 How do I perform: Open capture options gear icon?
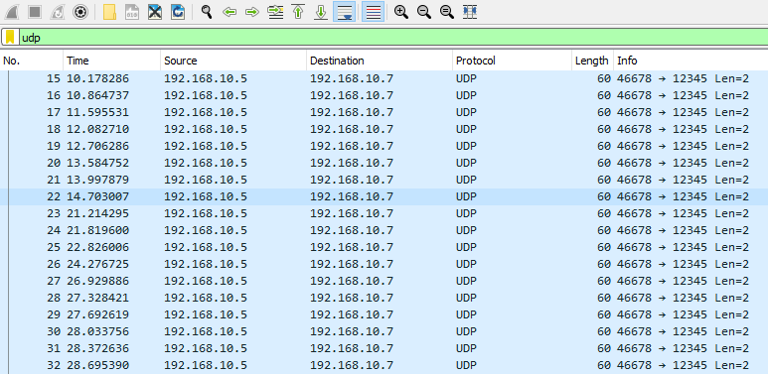(79, 12)
